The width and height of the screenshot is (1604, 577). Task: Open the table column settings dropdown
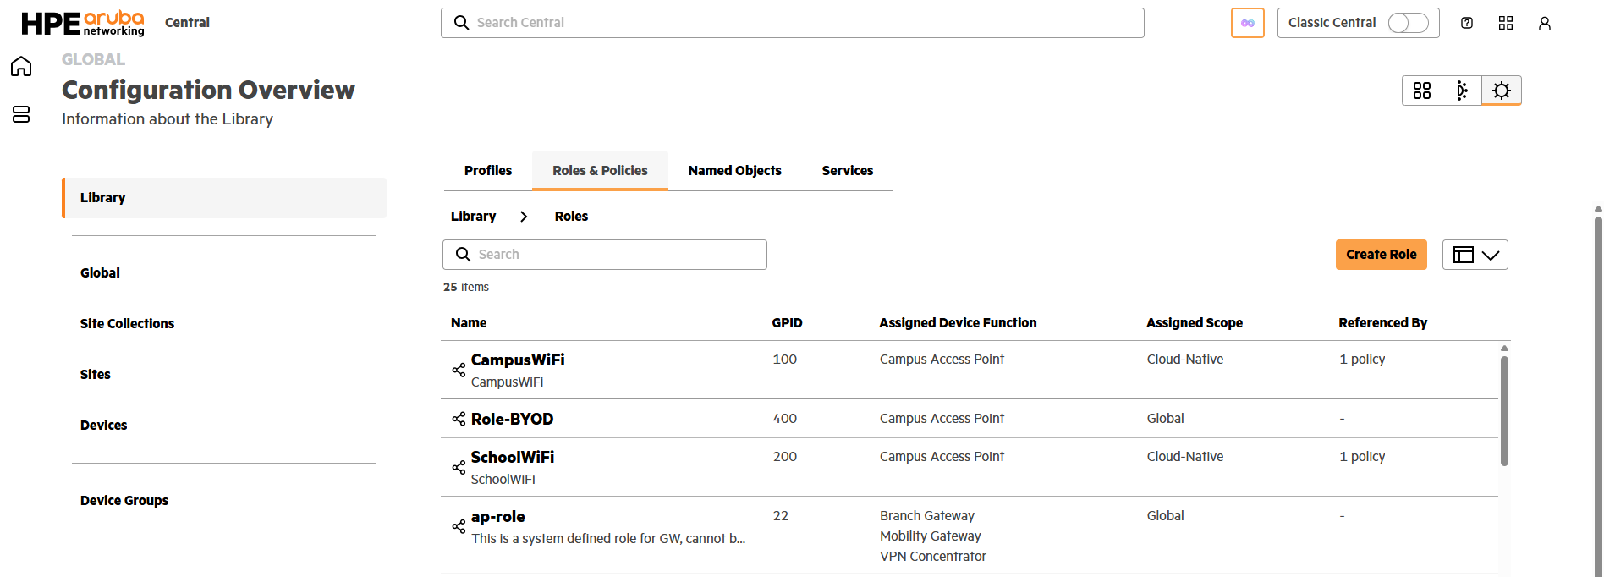point(1475,255)
